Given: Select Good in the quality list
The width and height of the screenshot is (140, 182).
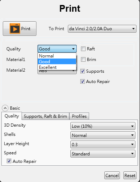Looking at the screenshot, I should 57,61.
